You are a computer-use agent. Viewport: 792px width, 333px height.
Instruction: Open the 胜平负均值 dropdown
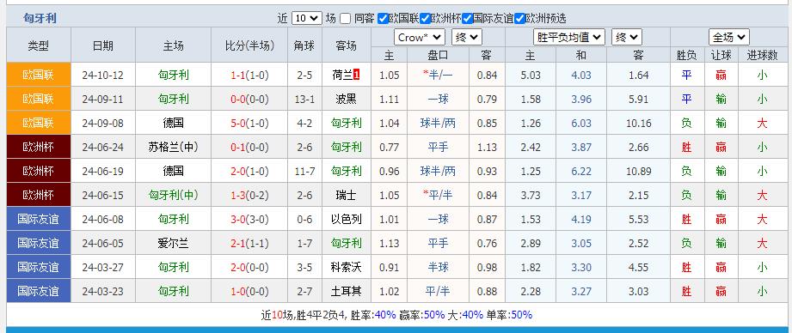tap(569, 37)
